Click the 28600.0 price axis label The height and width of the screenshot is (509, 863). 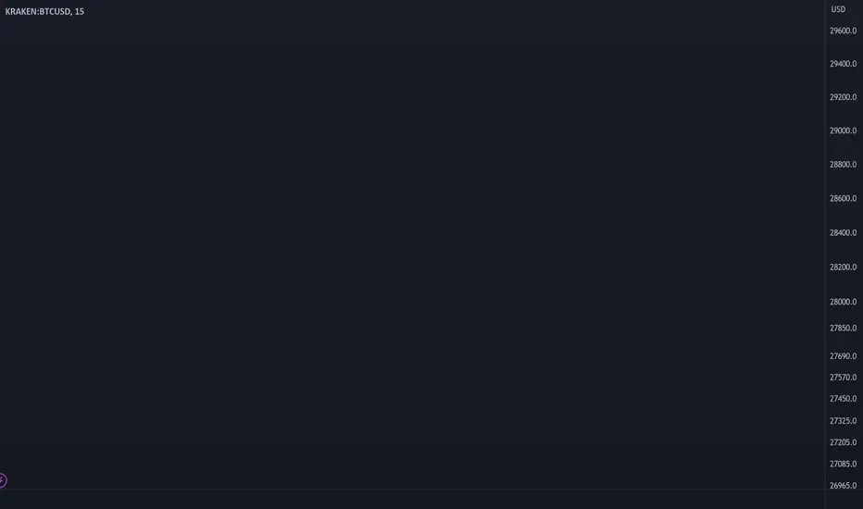(x=844, y=198)
